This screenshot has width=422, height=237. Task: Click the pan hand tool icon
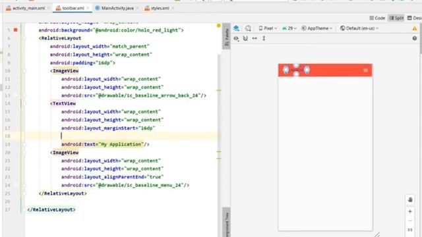410,199
